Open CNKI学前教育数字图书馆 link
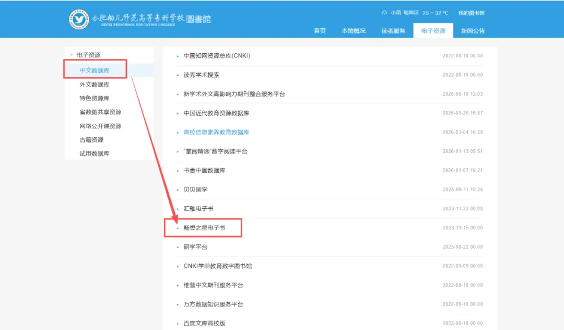The height and width of the screenshot is (330, 564). tap(218, 266)
